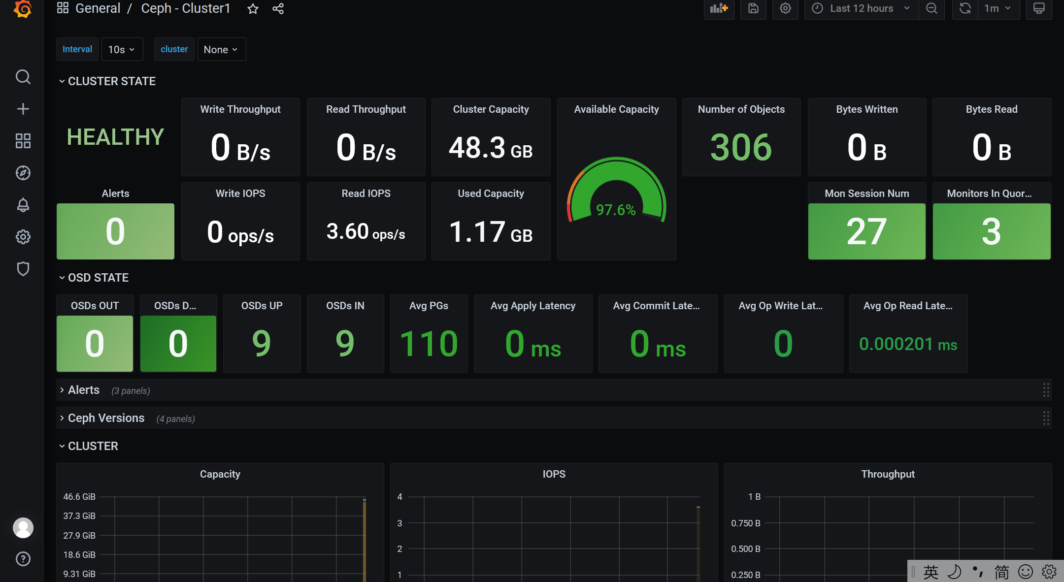
Task: Star the Ceph - Cluster1 dashboard
Action: [x=253, y=8]
